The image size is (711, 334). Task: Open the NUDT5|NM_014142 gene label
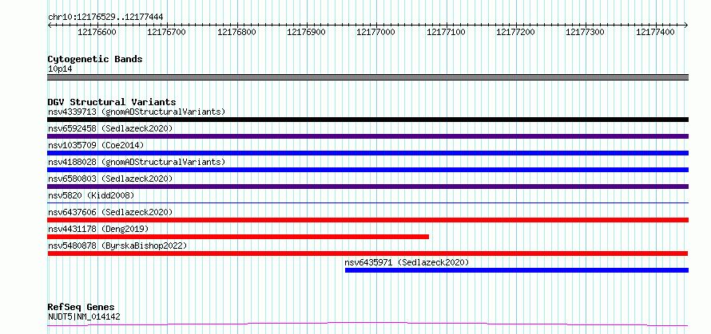(x=84, y=316)
